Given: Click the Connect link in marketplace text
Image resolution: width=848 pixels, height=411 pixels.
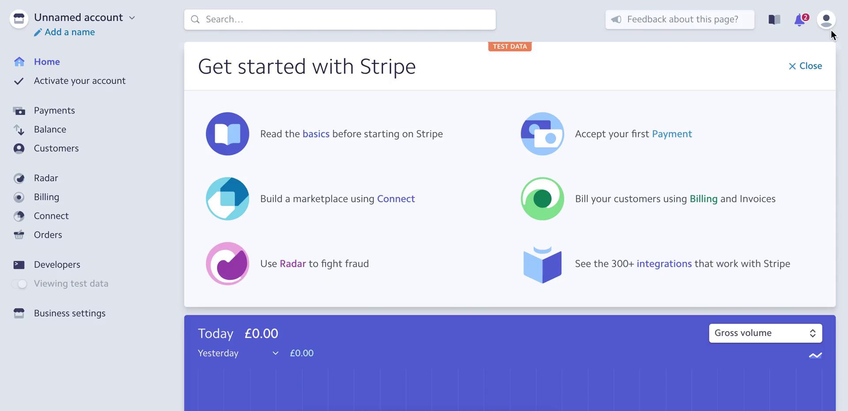Looking at the screenshot, I should 396,199.
